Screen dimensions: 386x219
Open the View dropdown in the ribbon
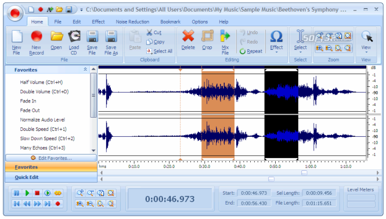[x=366, y=42]
